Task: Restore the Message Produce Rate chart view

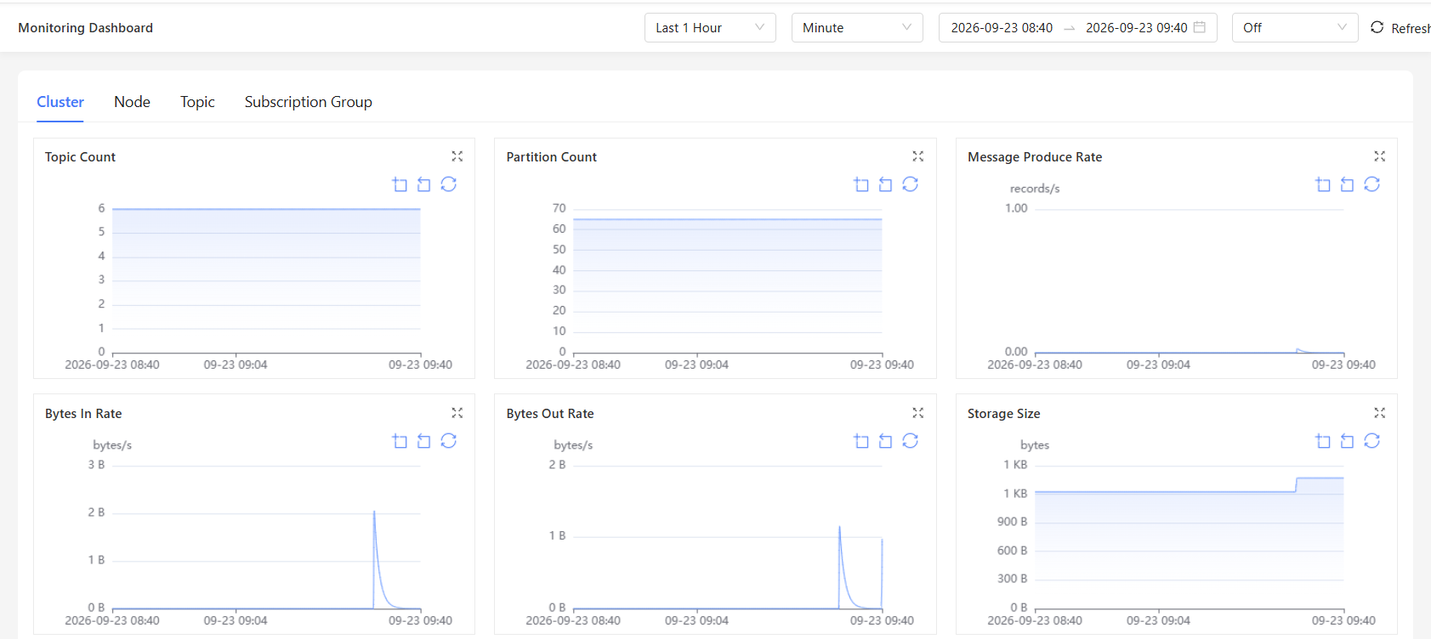Action: click(1372, 184)
